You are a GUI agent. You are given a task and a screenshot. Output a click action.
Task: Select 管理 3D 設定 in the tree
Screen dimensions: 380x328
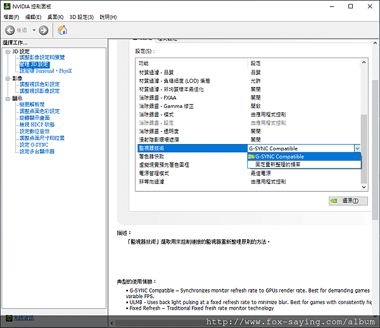[x=34, y=64]
